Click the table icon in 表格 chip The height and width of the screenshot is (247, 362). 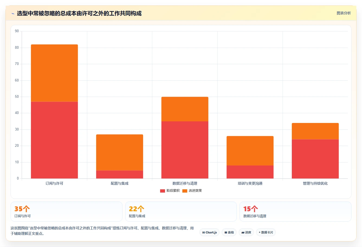(x=226, y=233)
